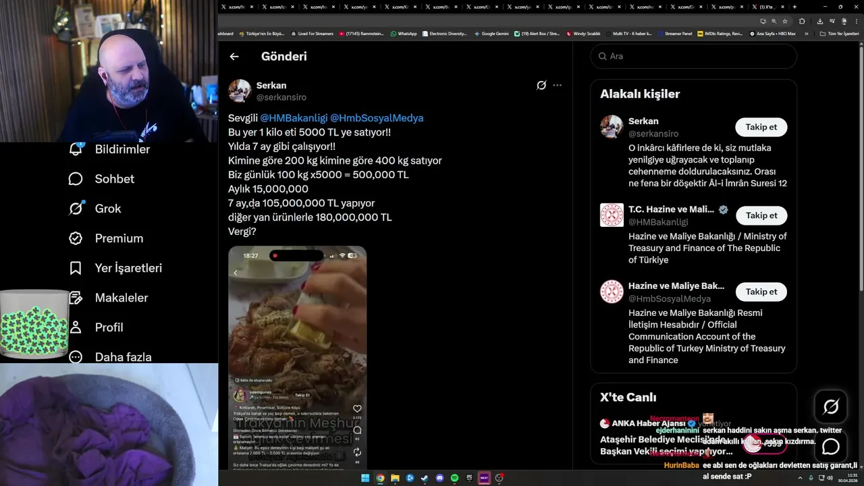Open Discord from the taskbar
The width and height of the screenshot is (864, 486).
pos(439,478)
